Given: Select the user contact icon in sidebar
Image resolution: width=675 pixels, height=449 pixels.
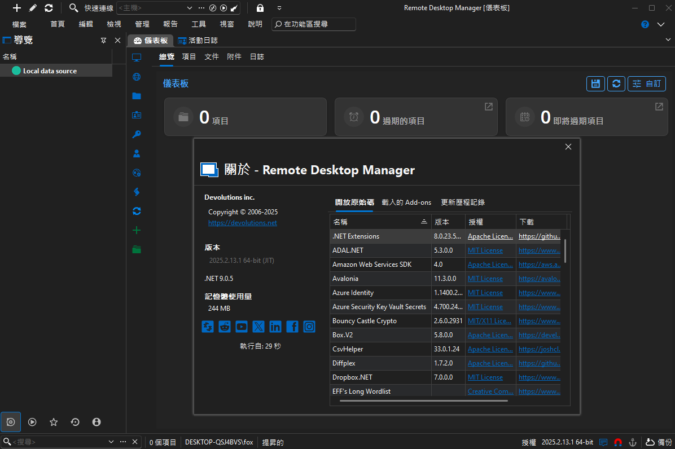Looking at the screenshot, I should pyautogui.click(x=137, y=153).
